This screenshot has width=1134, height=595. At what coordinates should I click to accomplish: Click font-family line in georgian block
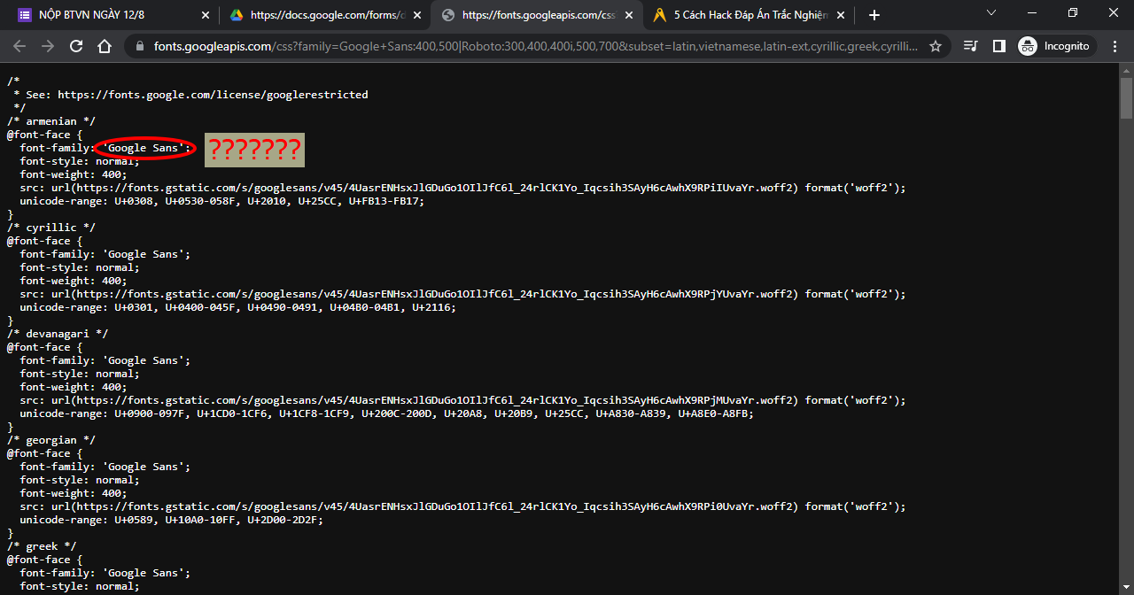pyautogui.click(x=105, y=467)
